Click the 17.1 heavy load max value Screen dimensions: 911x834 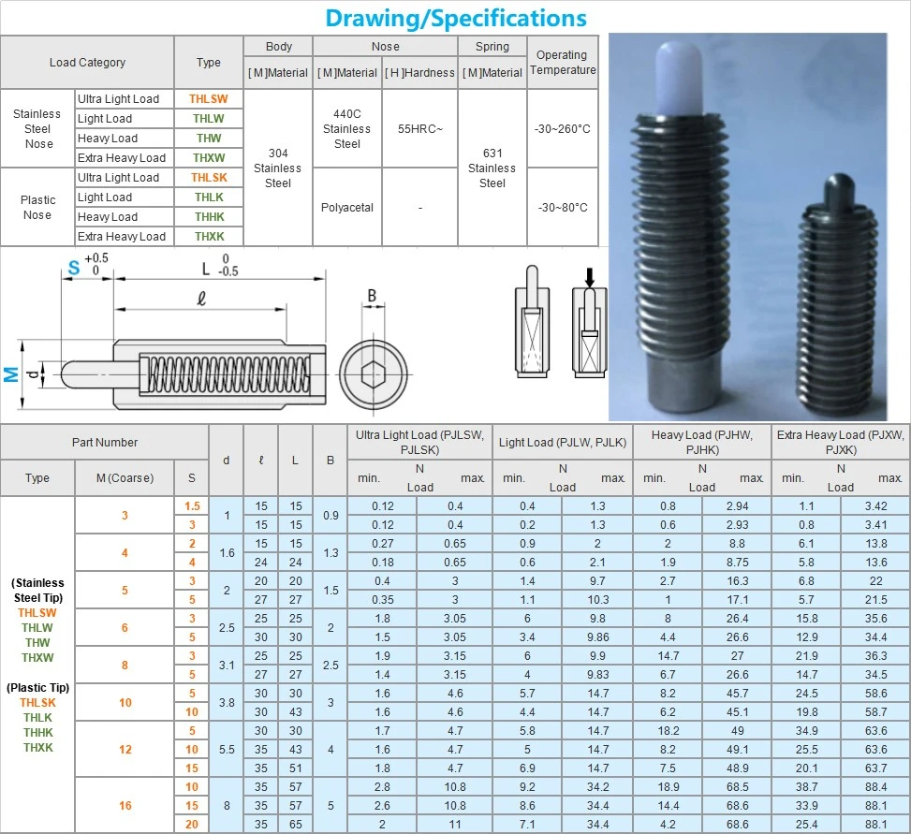coord(737,599)
